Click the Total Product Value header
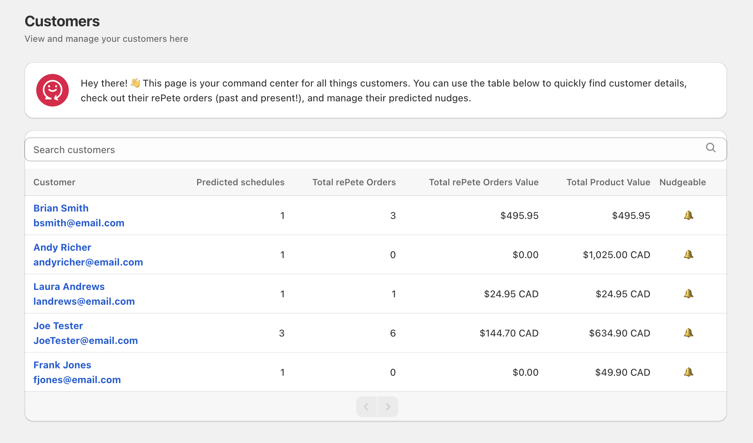 608,182
